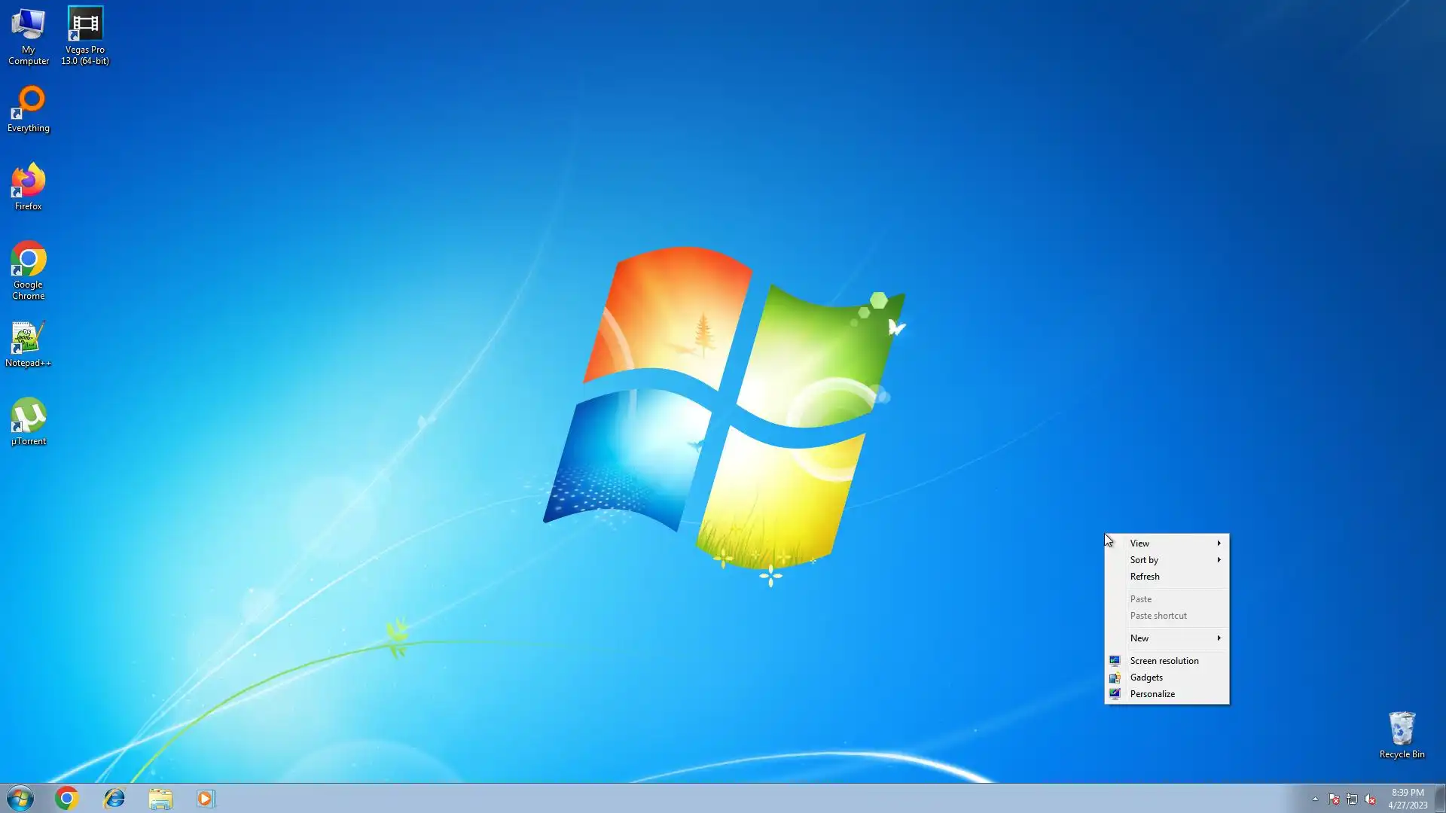Open Screen resolution from context menu

click(1164, 661)
